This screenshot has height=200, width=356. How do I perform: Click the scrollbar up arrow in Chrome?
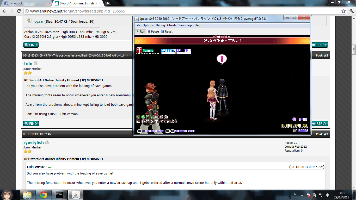354,18
